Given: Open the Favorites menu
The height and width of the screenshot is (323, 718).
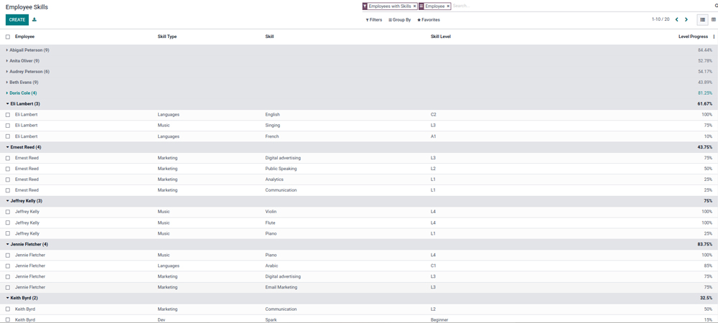Looking at the screenshot, I should pyautogui.click(x=429, y=20).
